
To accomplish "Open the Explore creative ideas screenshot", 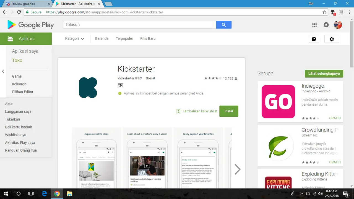I will point(97,158).
